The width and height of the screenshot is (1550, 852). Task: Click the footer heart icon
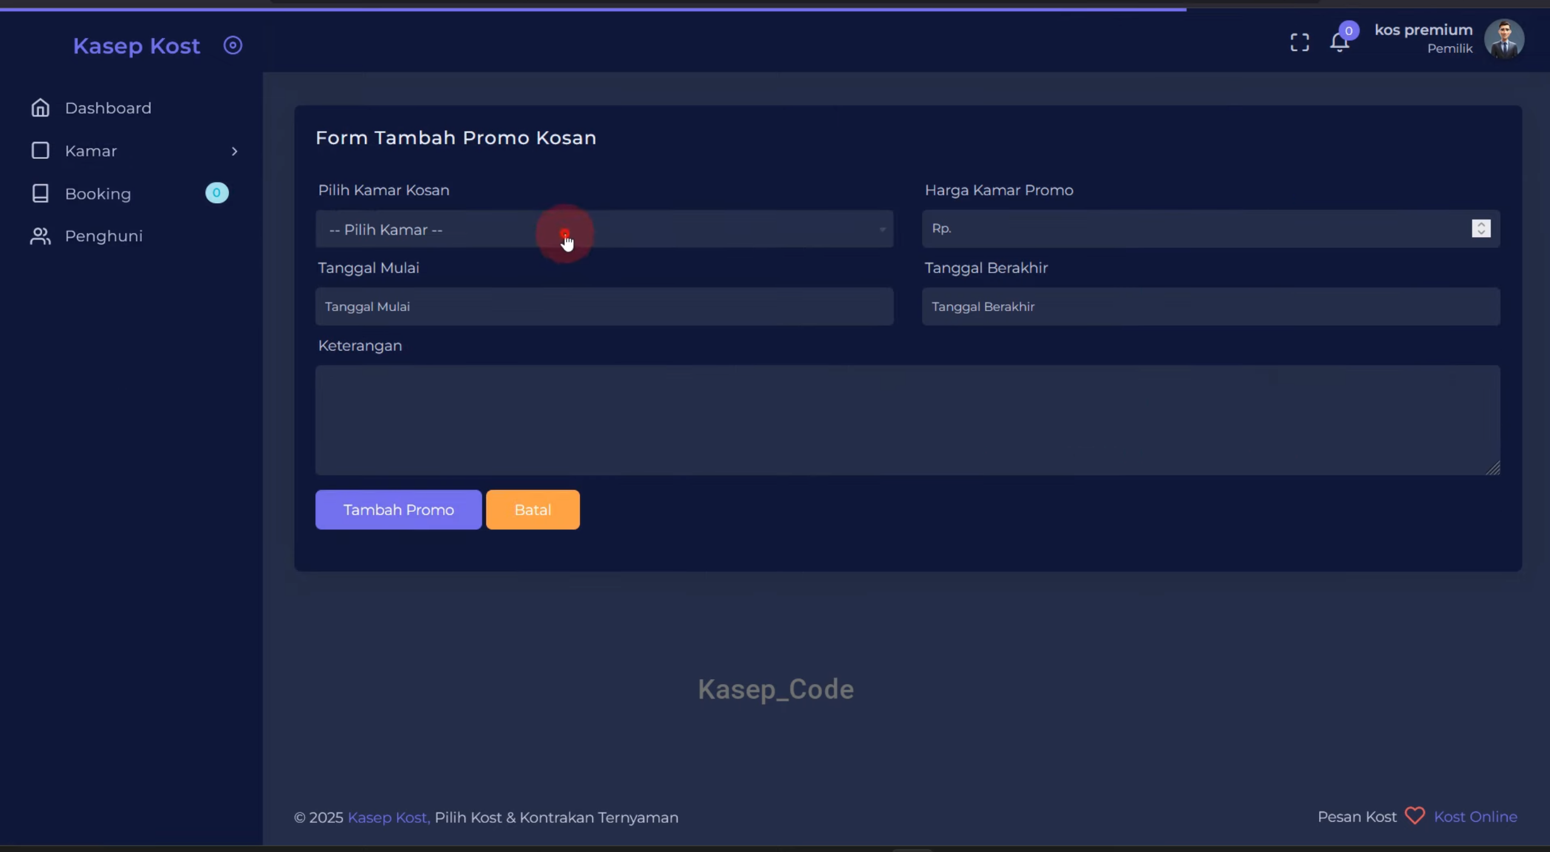(x=1415, y=816)
